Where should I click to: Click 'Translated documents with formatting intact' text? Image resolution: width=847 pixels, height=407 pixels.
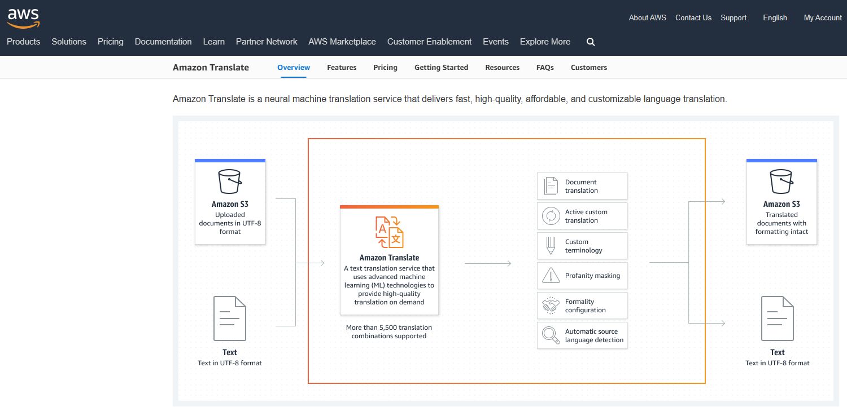click(781, 223)
